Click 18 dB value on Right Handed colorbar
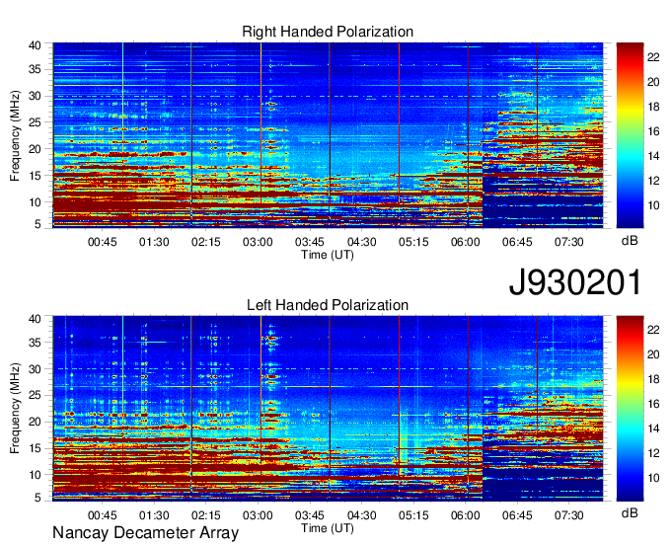Viewport: 671px width, 545px height. coord(653,107)
